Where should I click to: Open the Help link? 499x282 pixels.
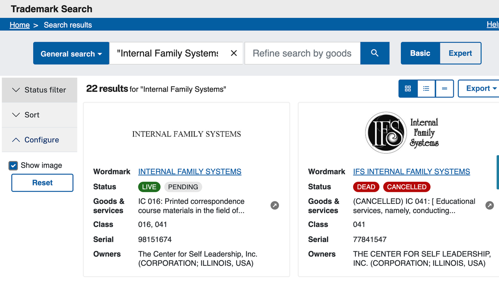click(493, 25)
